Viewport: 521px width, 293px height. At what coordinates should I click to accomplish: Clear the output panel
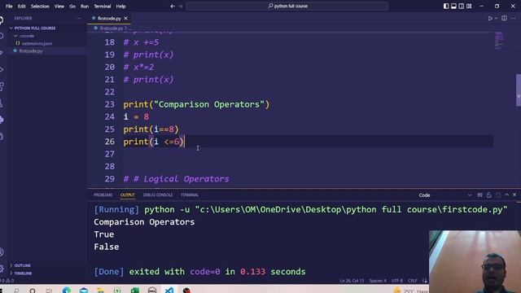pos(479,195)
